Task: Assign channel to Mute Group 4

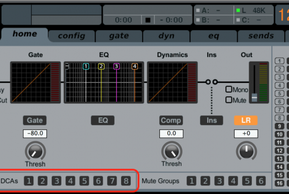Action: pos(233,181)
